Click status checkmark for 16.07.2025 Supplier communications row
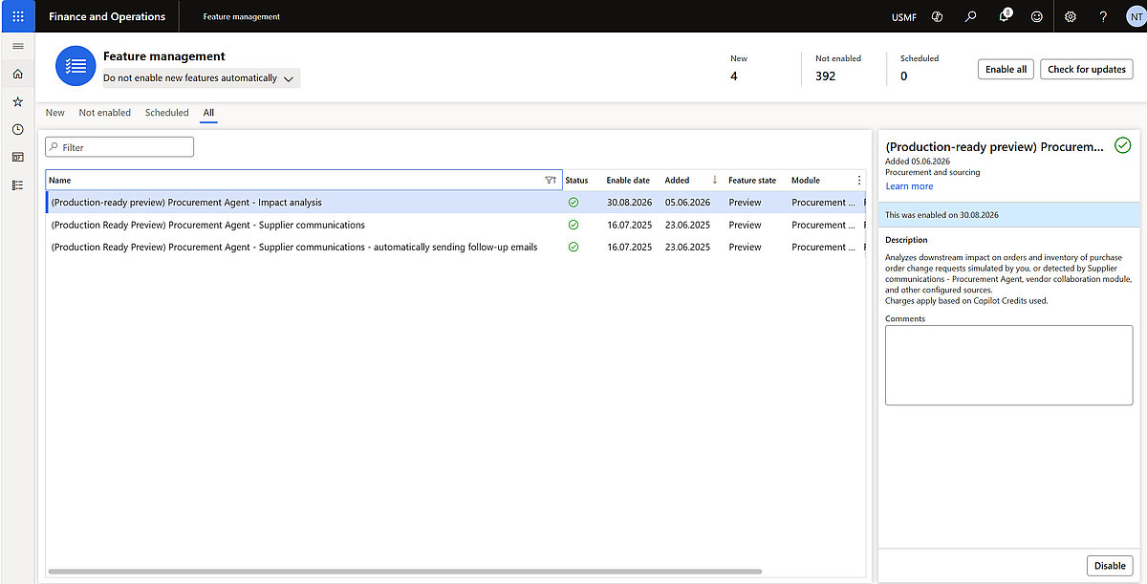The image size is (1147, 584). point(573,225)
